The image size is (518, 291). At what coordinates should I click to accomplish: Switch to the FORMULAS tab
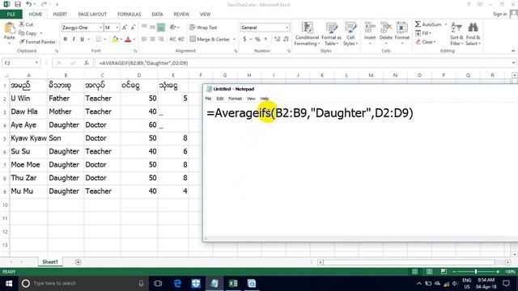tap(129, 15)
